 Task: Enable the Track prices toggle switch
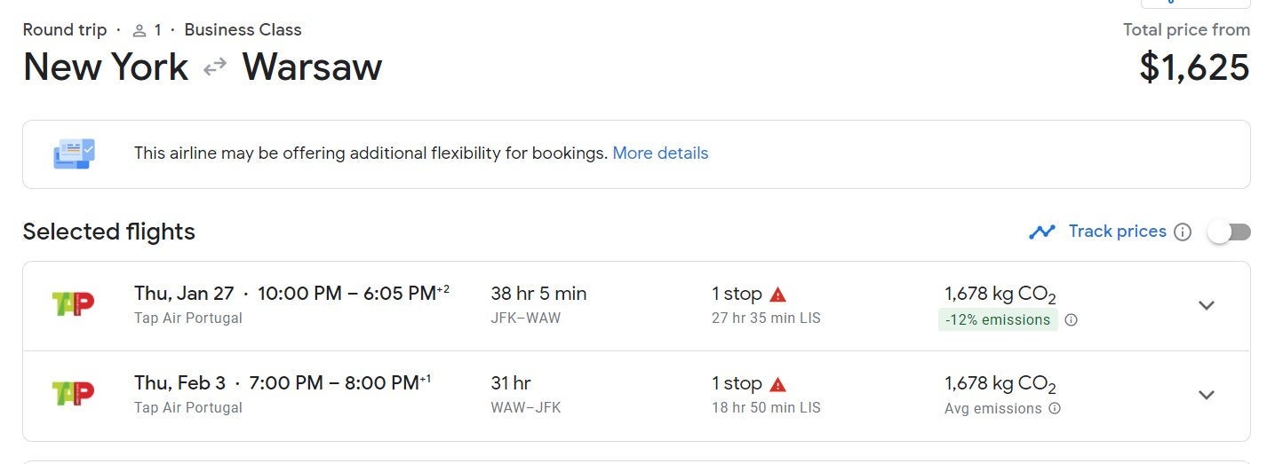coord(1229,232)
